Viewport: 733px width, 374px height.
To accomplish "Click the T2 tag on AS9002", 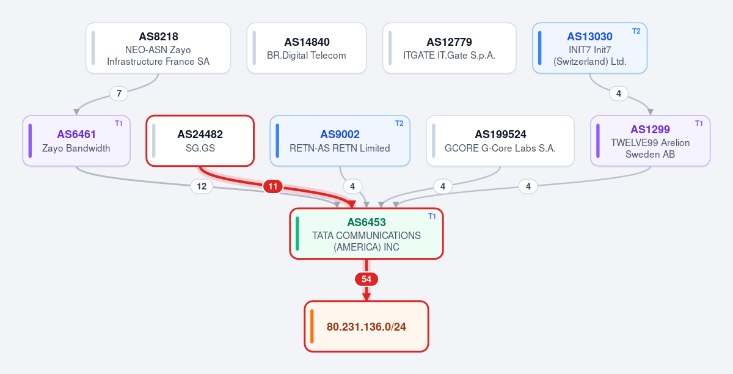I will (399, 123).
